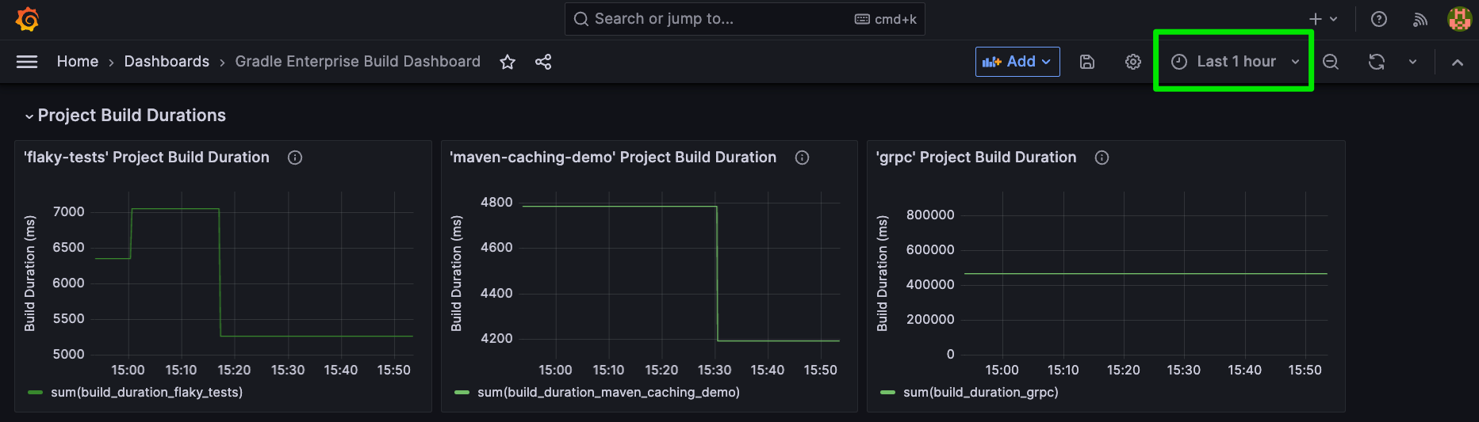Refresh the dashboard

[1377, 62]
